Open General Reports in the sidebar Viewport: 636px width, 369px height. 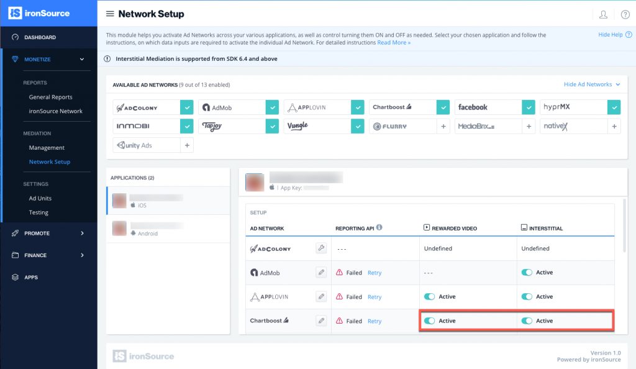51,97
